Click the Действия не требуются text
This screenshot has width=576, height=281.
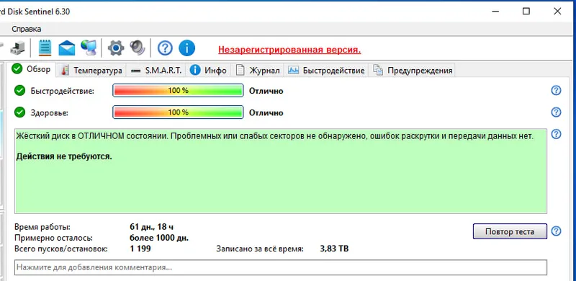64,156
